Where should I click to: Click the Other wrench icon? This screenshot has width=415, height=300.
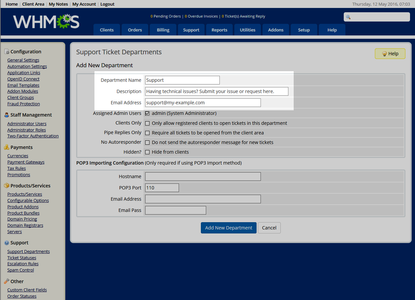(7, 281)
